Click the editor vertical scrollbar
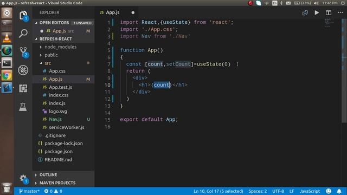Screen dimensions: 347x195 click(x=344, y=71)
